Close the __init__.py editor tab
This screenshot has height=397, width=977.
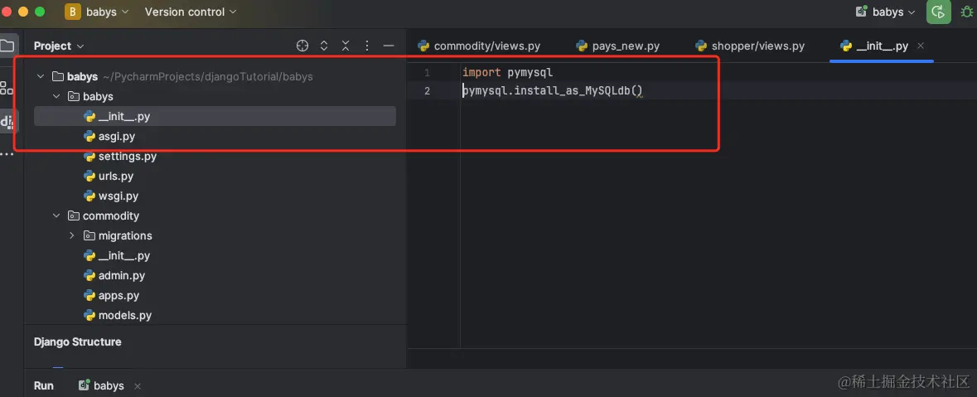point(921,46)
